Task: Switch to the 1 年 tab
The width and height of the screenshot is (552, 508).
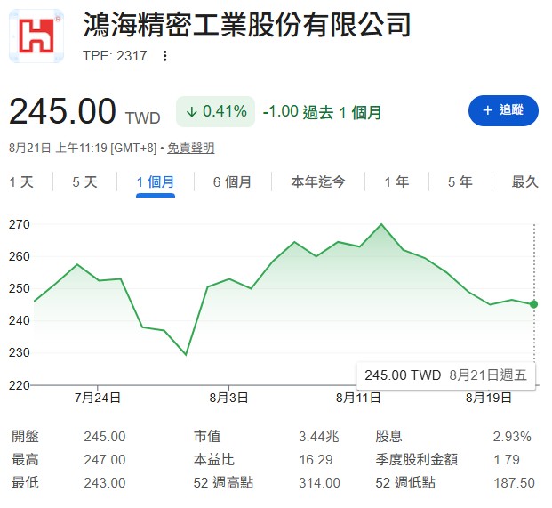Action: [x=396, y=182]
